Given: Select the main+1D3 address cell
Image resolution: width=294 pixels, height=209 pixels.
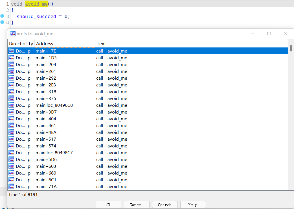Looking at the screenshot, I should [x=65, y=58].
